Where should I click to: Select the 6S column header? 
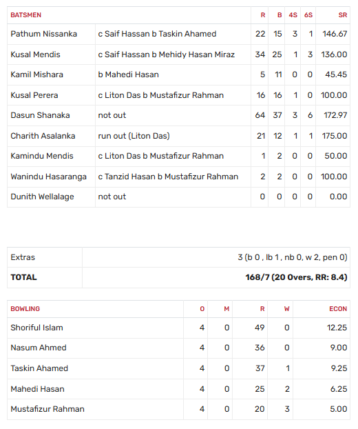click(x=308, y=15)
